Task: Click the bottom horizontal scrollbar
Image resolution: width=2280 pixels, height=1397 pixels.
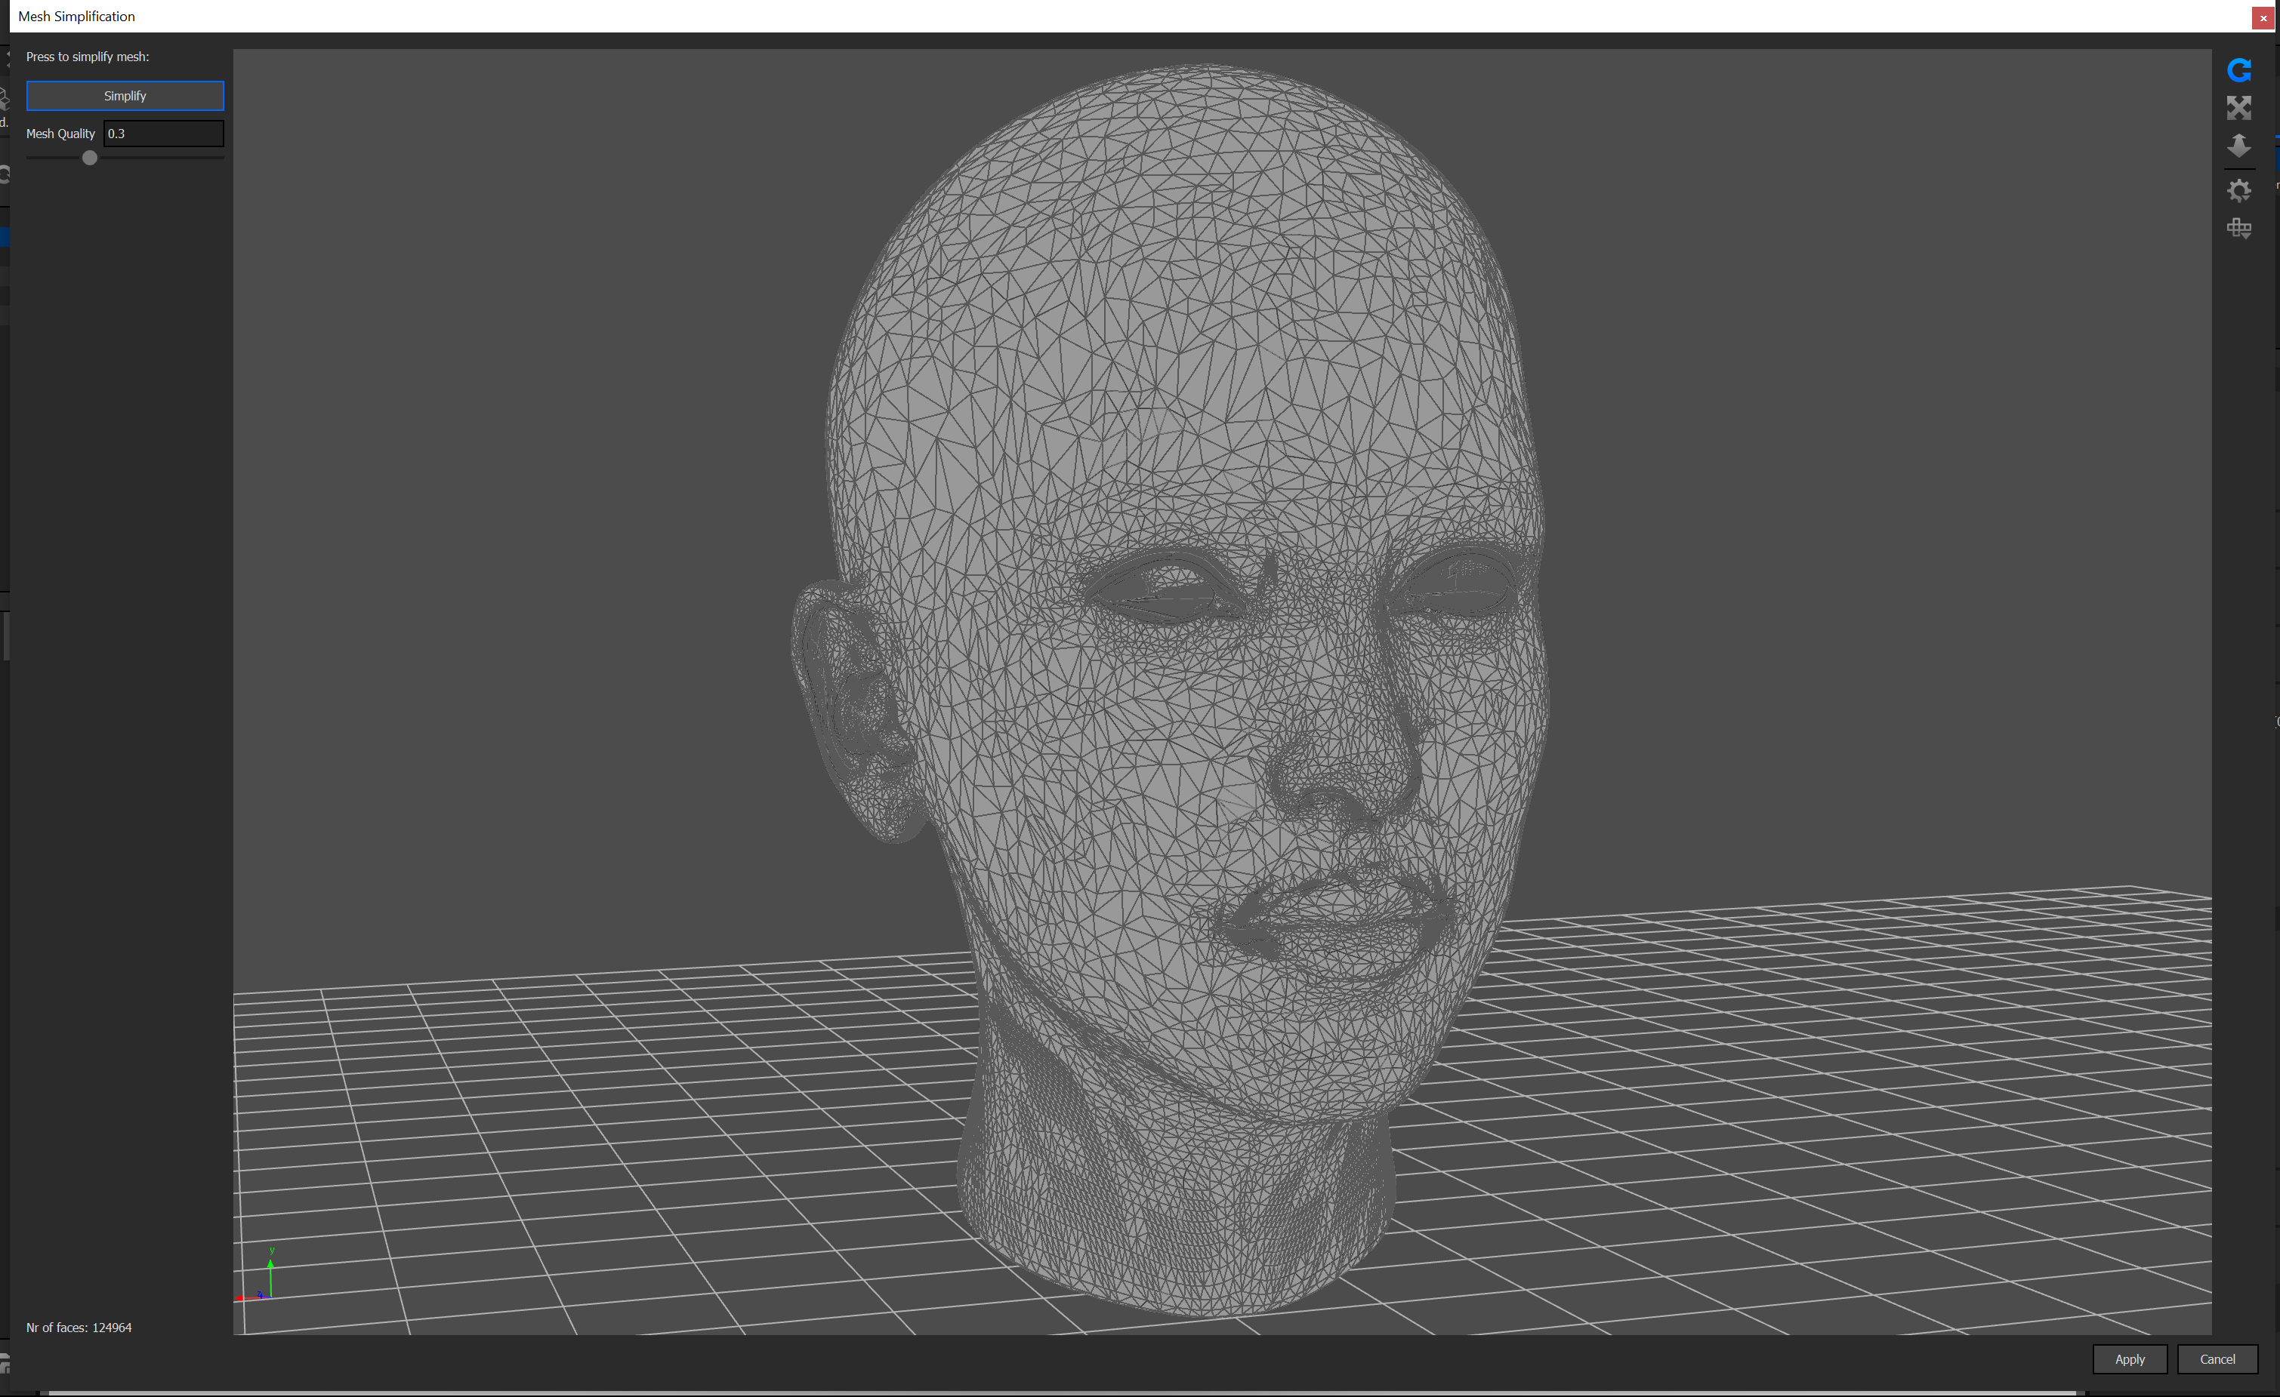Action: click(1064, 1392)
